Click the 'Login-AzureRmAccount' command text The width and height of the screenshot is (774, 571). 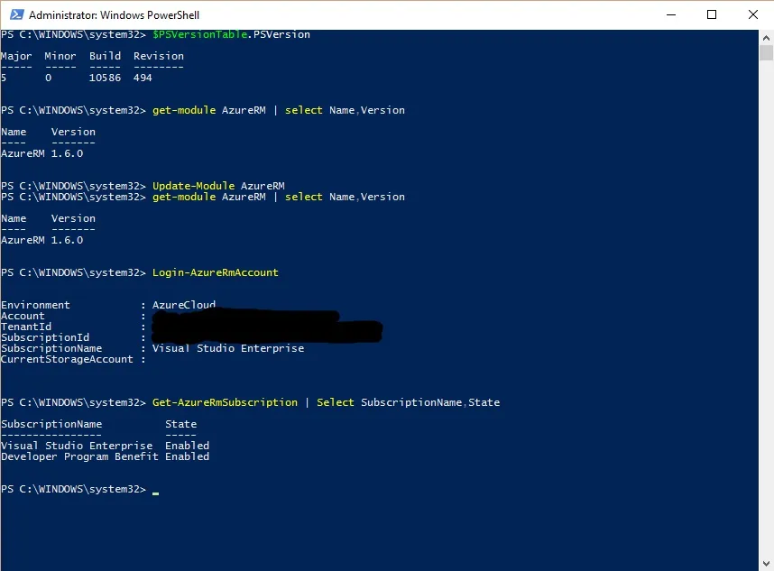[x=216, y=272]
